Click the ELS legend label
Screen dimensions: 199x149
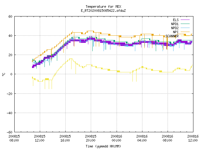(176, 20)
